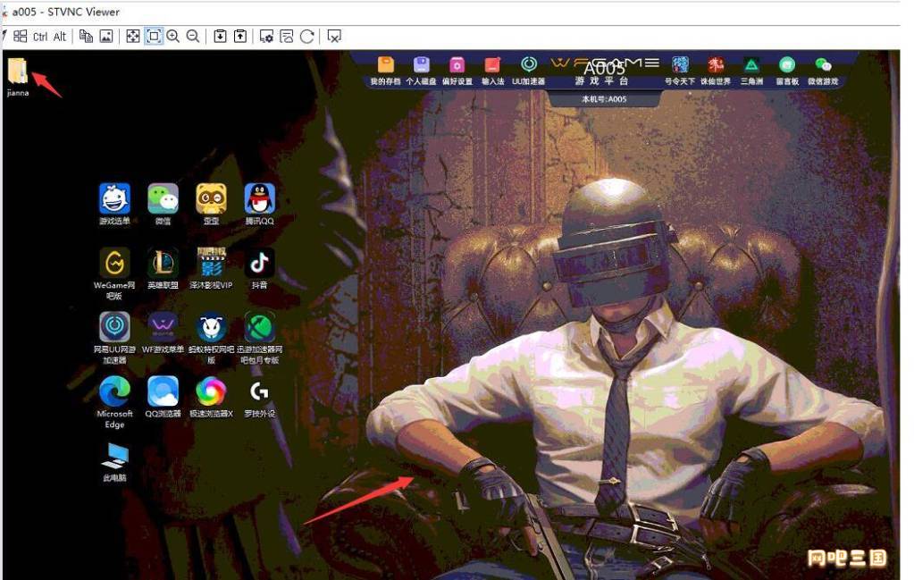Image resolution: width=914 pixels, height=580 pixels.
Task: Click the four-arrow fullscreen icon in toolbar
Action: click(133, 36)
